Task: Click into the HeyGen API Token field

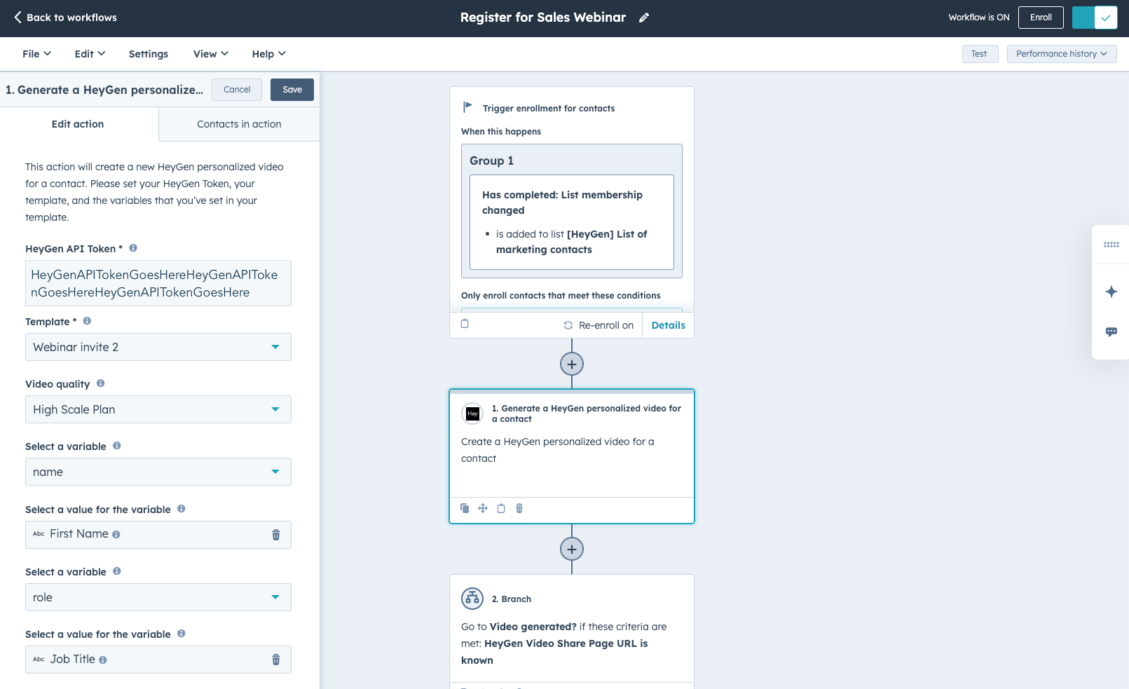Action: pyautogui.click(x=158, y=283)
